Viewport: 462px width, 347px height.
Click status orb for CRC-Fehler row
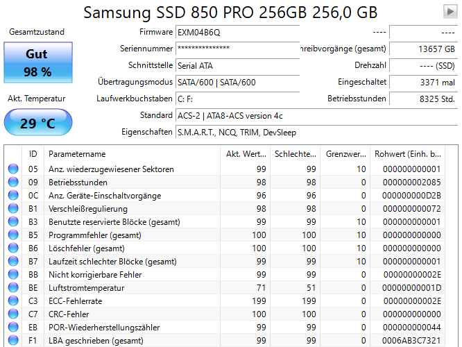(13, 314)
